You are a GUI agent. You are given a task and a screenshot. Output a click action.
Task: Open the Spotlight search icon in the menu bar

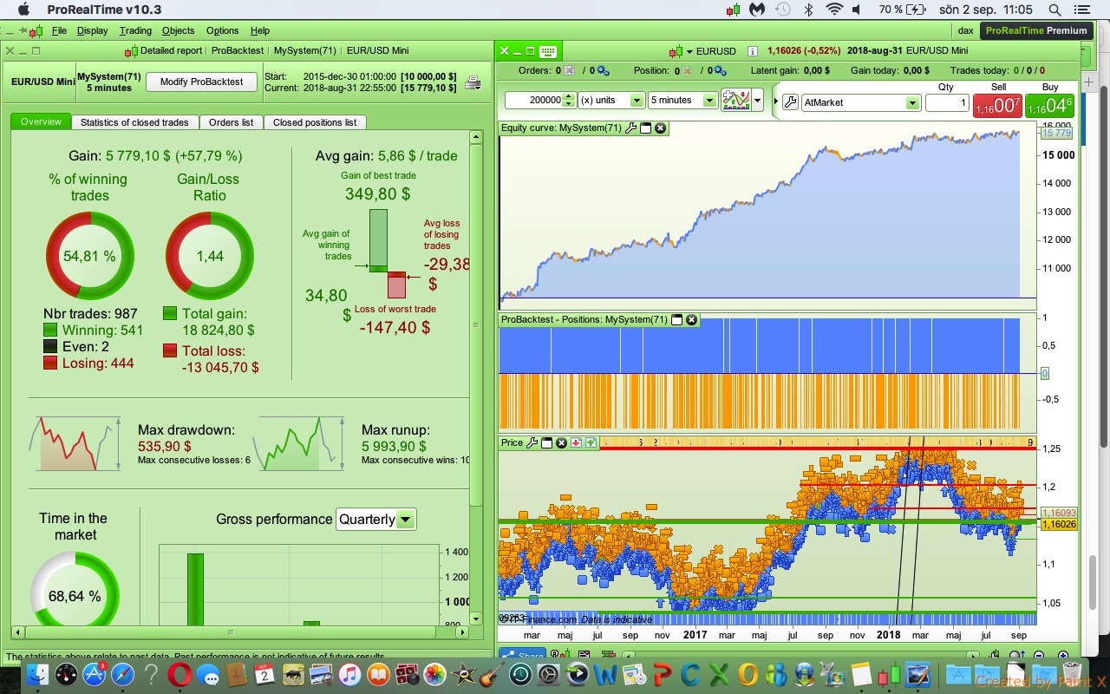(1054, 10)
